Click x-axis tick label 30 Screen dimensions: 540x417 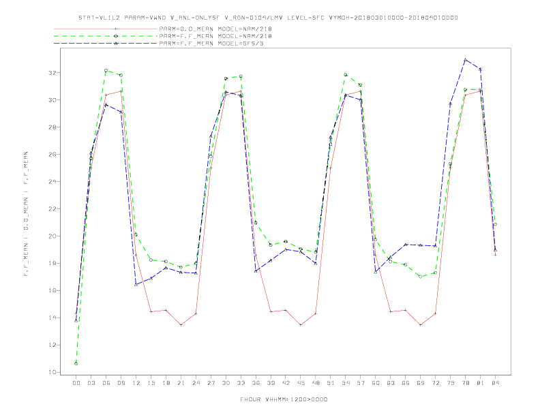tap(226, 383)
